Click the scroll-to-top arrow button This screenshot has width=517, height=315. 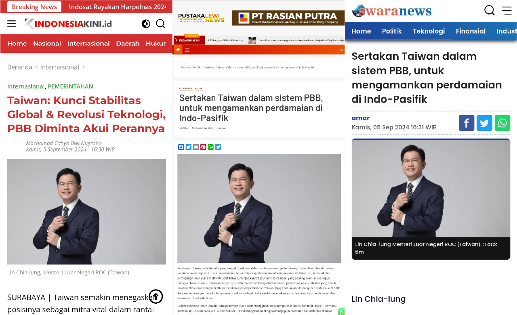coord(156,296)
